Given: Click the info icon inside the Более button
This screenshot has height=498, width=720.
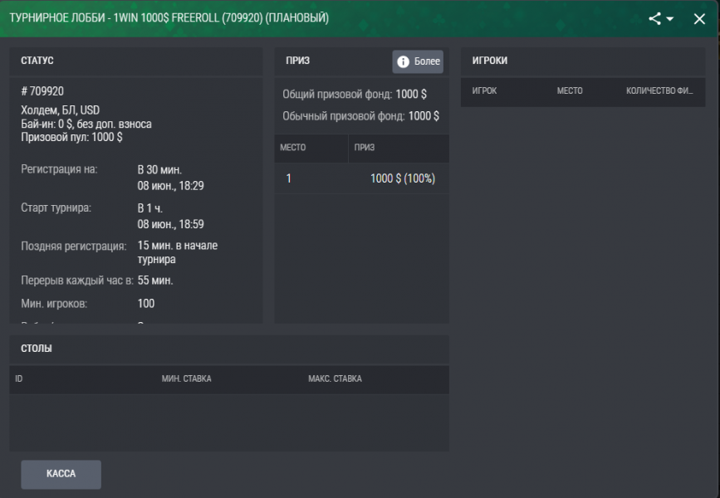Looking at the screenshot, I should click(x=403, y=61).
